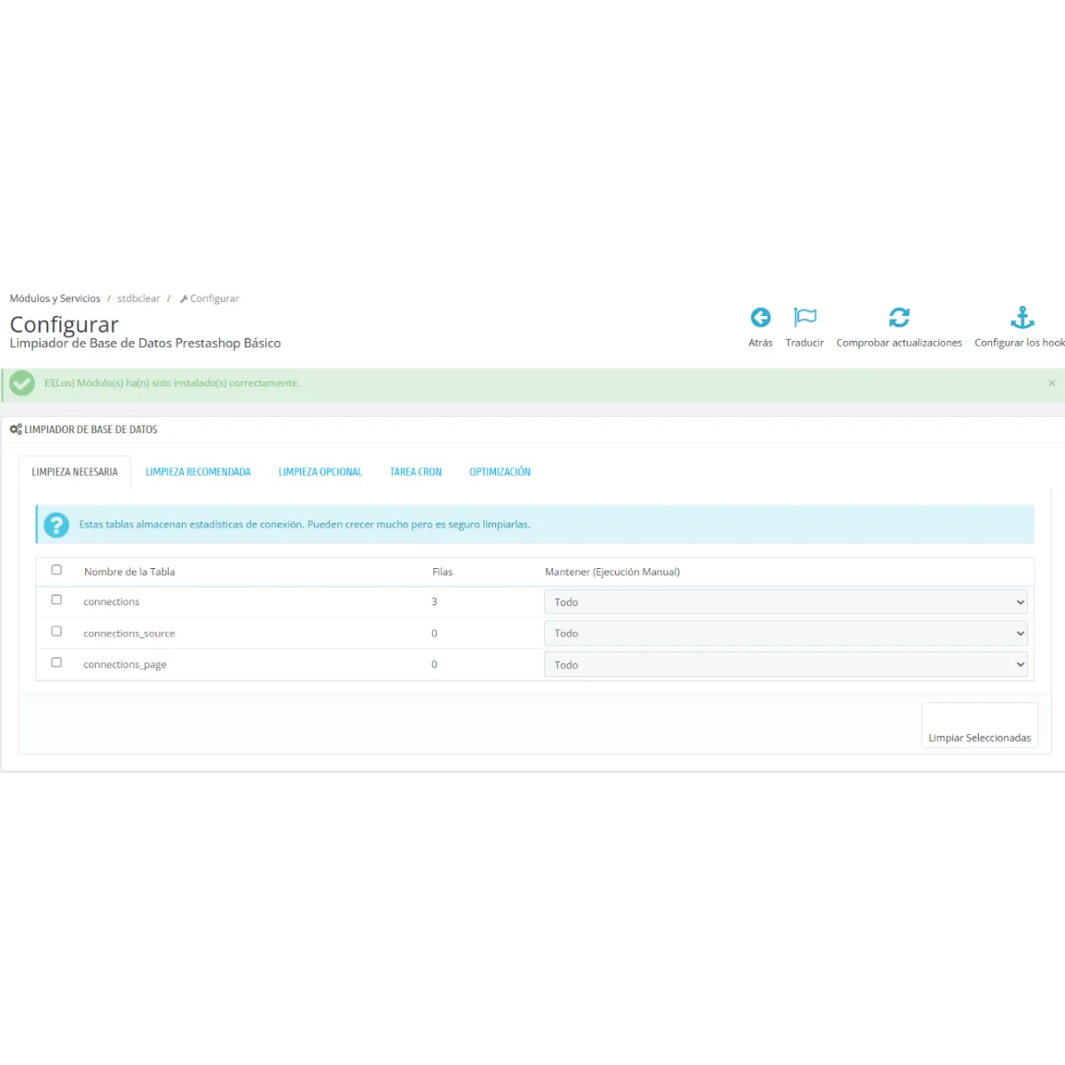
Task: Click the Filas column header
Action: point(443,572)
